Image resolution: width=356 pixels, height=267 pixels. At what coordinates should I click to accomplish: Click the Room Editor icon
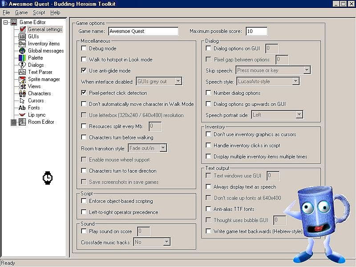pyautogui.click(x=22, y=122)
